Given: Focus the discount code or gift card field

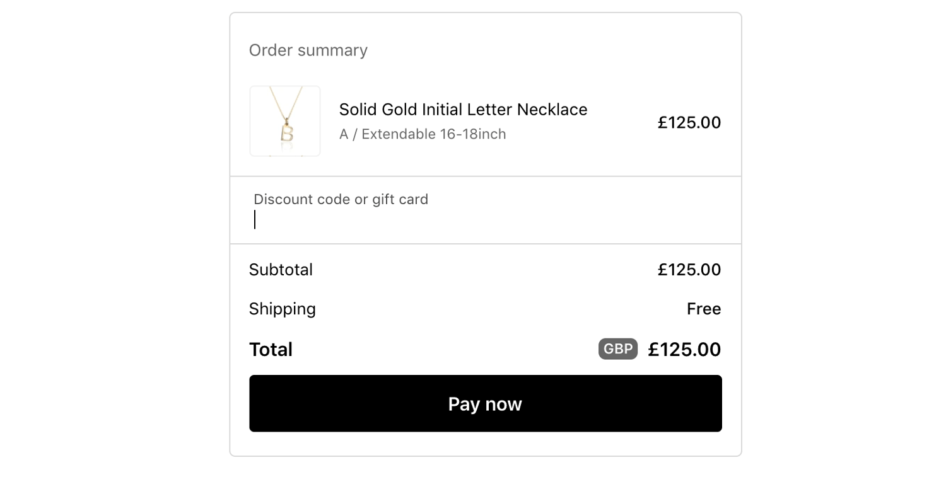Looking at the screenshot, I should click(x=485, y=210).
